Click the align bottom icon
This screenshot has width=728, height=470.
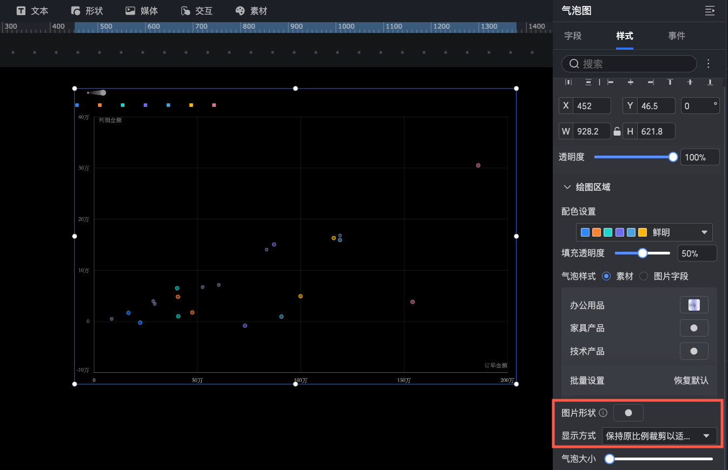[x=710, y=82]
